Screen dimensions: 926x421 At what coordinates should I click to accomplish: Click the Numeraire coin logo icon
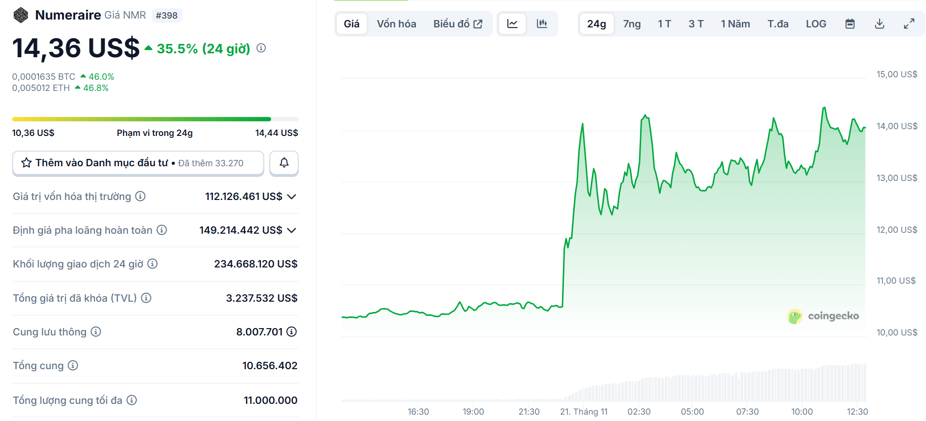coord(21,15)
